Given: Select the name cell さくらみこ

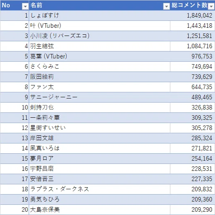Looking at the screenshot, I should click(100, 67).
